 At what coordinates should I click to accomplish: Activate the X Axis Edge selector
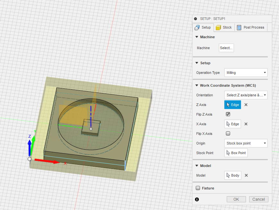(232, 124)
